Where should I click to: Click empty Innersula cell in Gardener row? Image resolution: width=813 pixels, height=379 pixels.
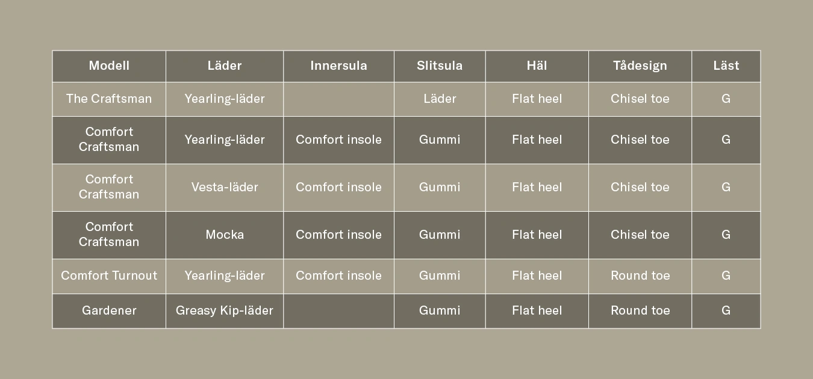coord(338,311)
